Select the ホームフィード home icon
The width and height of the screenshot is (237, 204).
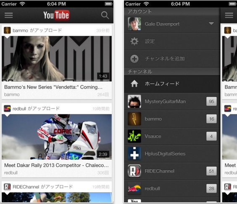coord(134,84)
